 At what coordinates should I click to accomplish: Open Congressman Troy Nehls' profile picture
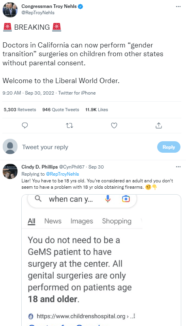click(x=10, y=10)
